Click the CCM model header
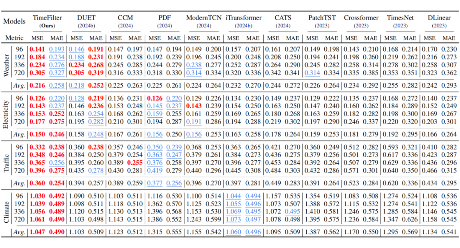 [125, 18]
